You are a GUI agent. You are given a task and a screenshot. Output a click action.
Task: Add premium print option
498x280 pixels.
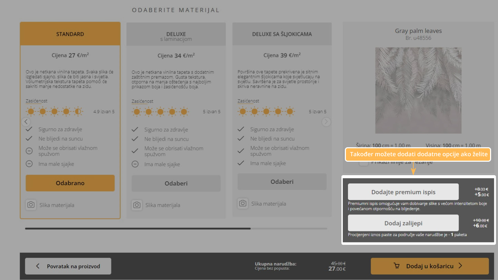click(x=403, y=192)
